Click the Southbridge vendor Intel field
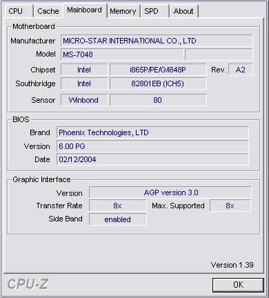Viewport: 269px width, 298px height. click(x=84, y=83)
